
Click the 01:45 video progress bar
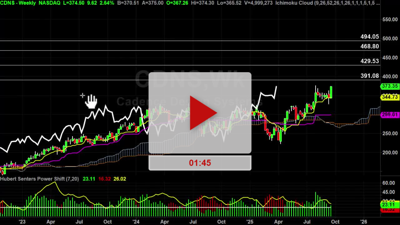(x=200, y=163)
